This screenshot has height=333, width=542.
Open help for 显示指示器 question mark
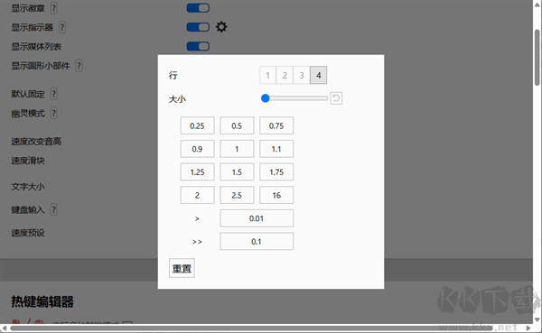pyautogui.click(x=61, y=27)
